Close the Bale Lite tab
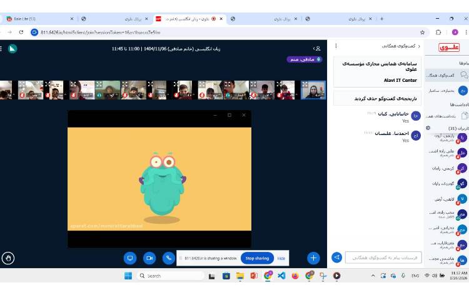 coord(72,19)
